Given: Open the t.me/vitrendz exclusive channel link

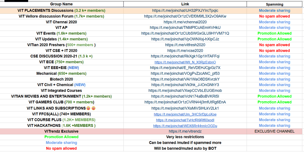Looking at the screenshot, I should (x=185, y=131).
